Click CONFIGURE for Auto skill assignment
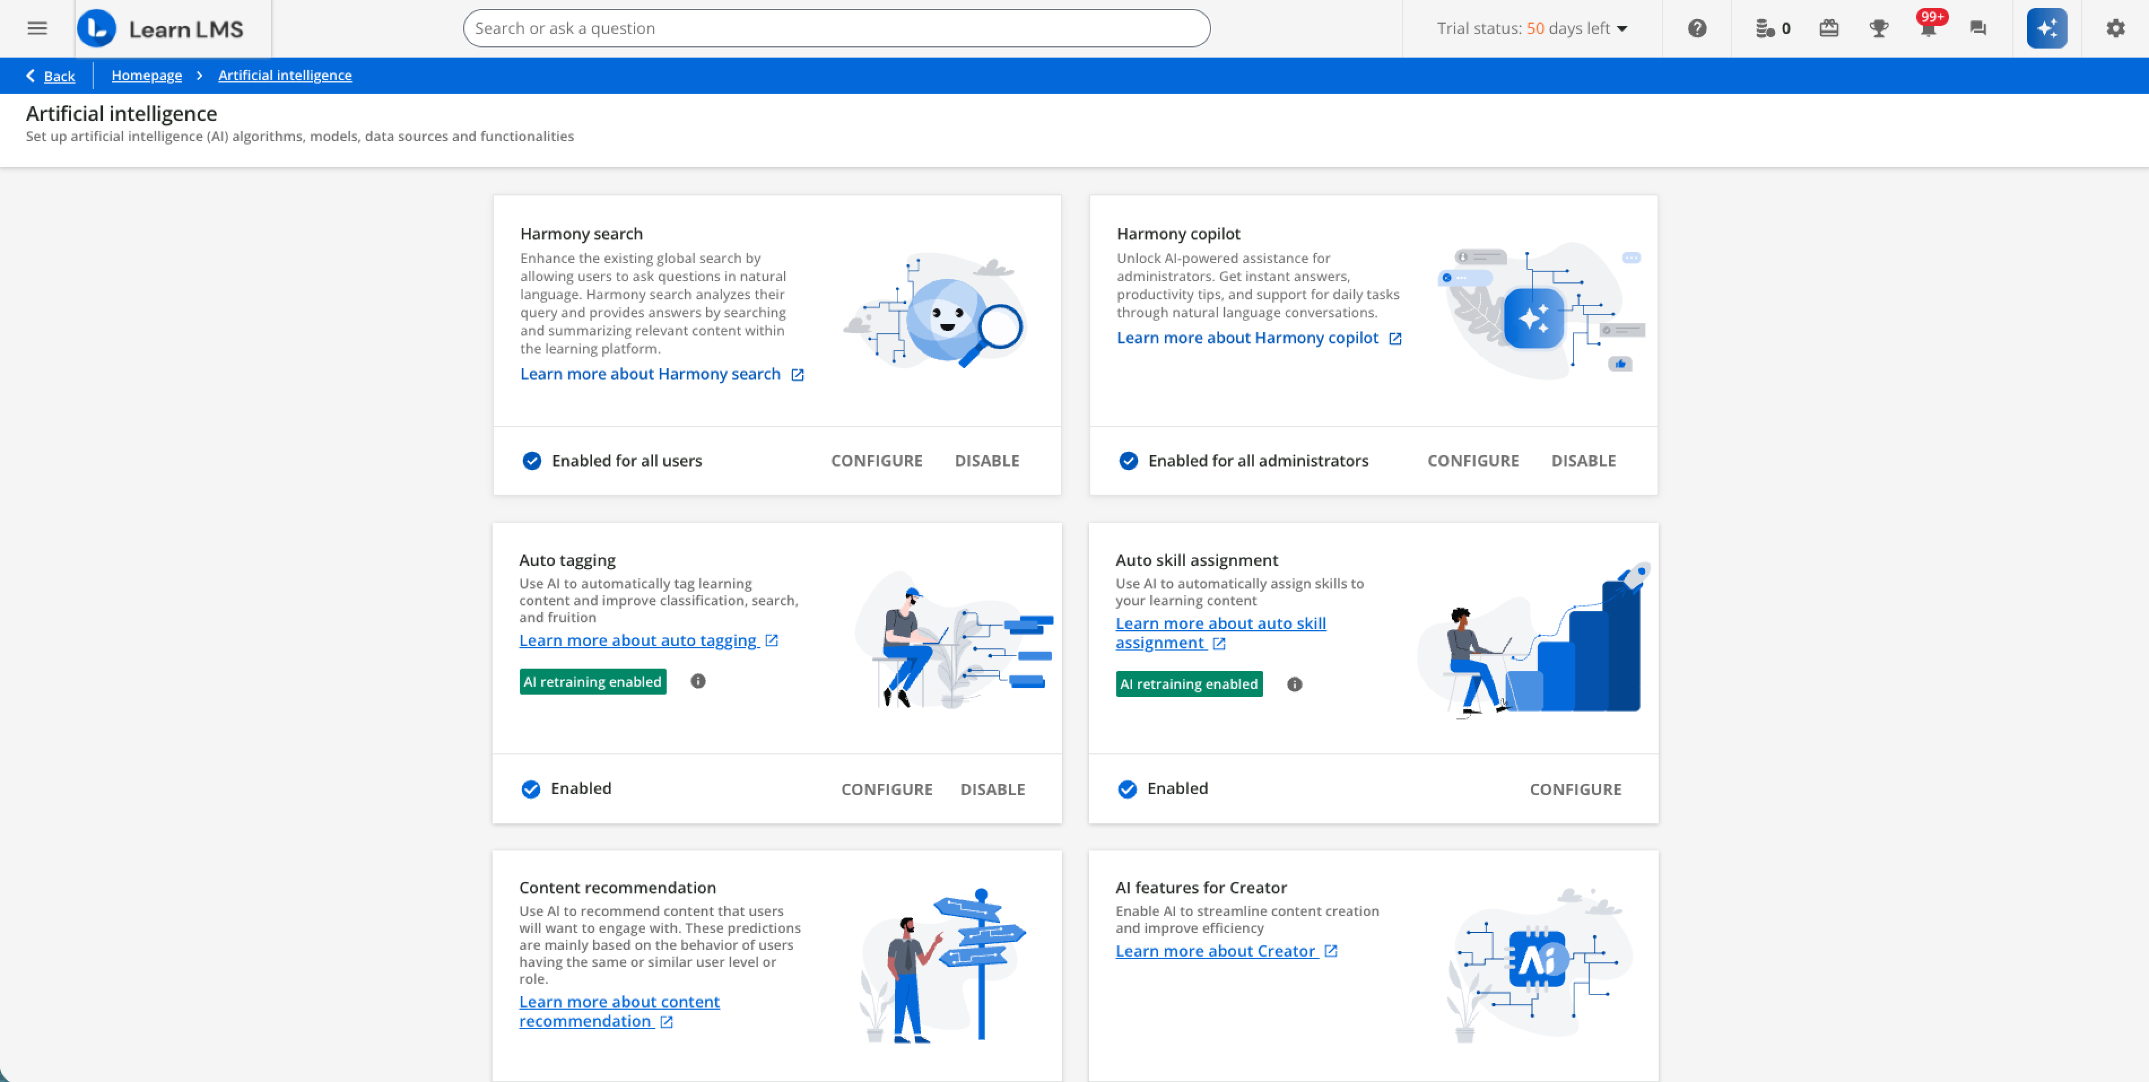Screen dimensions: 2149x1082 coord(1575,788)
